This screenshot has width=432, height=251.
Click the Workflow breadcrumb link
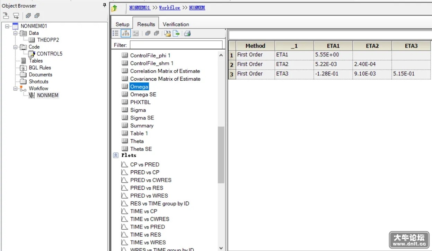click(x=169, y=8)
